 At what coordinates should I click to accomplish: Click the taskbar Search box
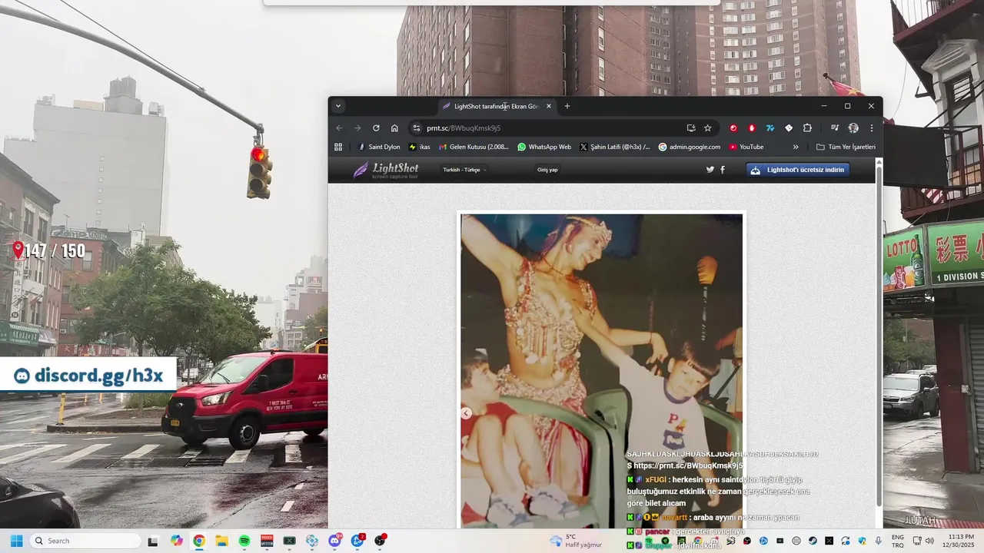85,541
